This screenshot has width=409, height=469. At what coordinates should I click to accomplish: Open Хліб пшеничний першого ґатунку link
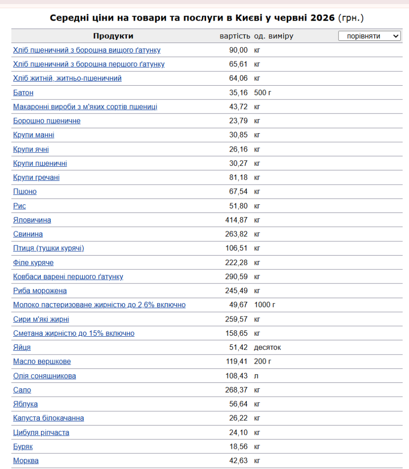tap(89, 64)
